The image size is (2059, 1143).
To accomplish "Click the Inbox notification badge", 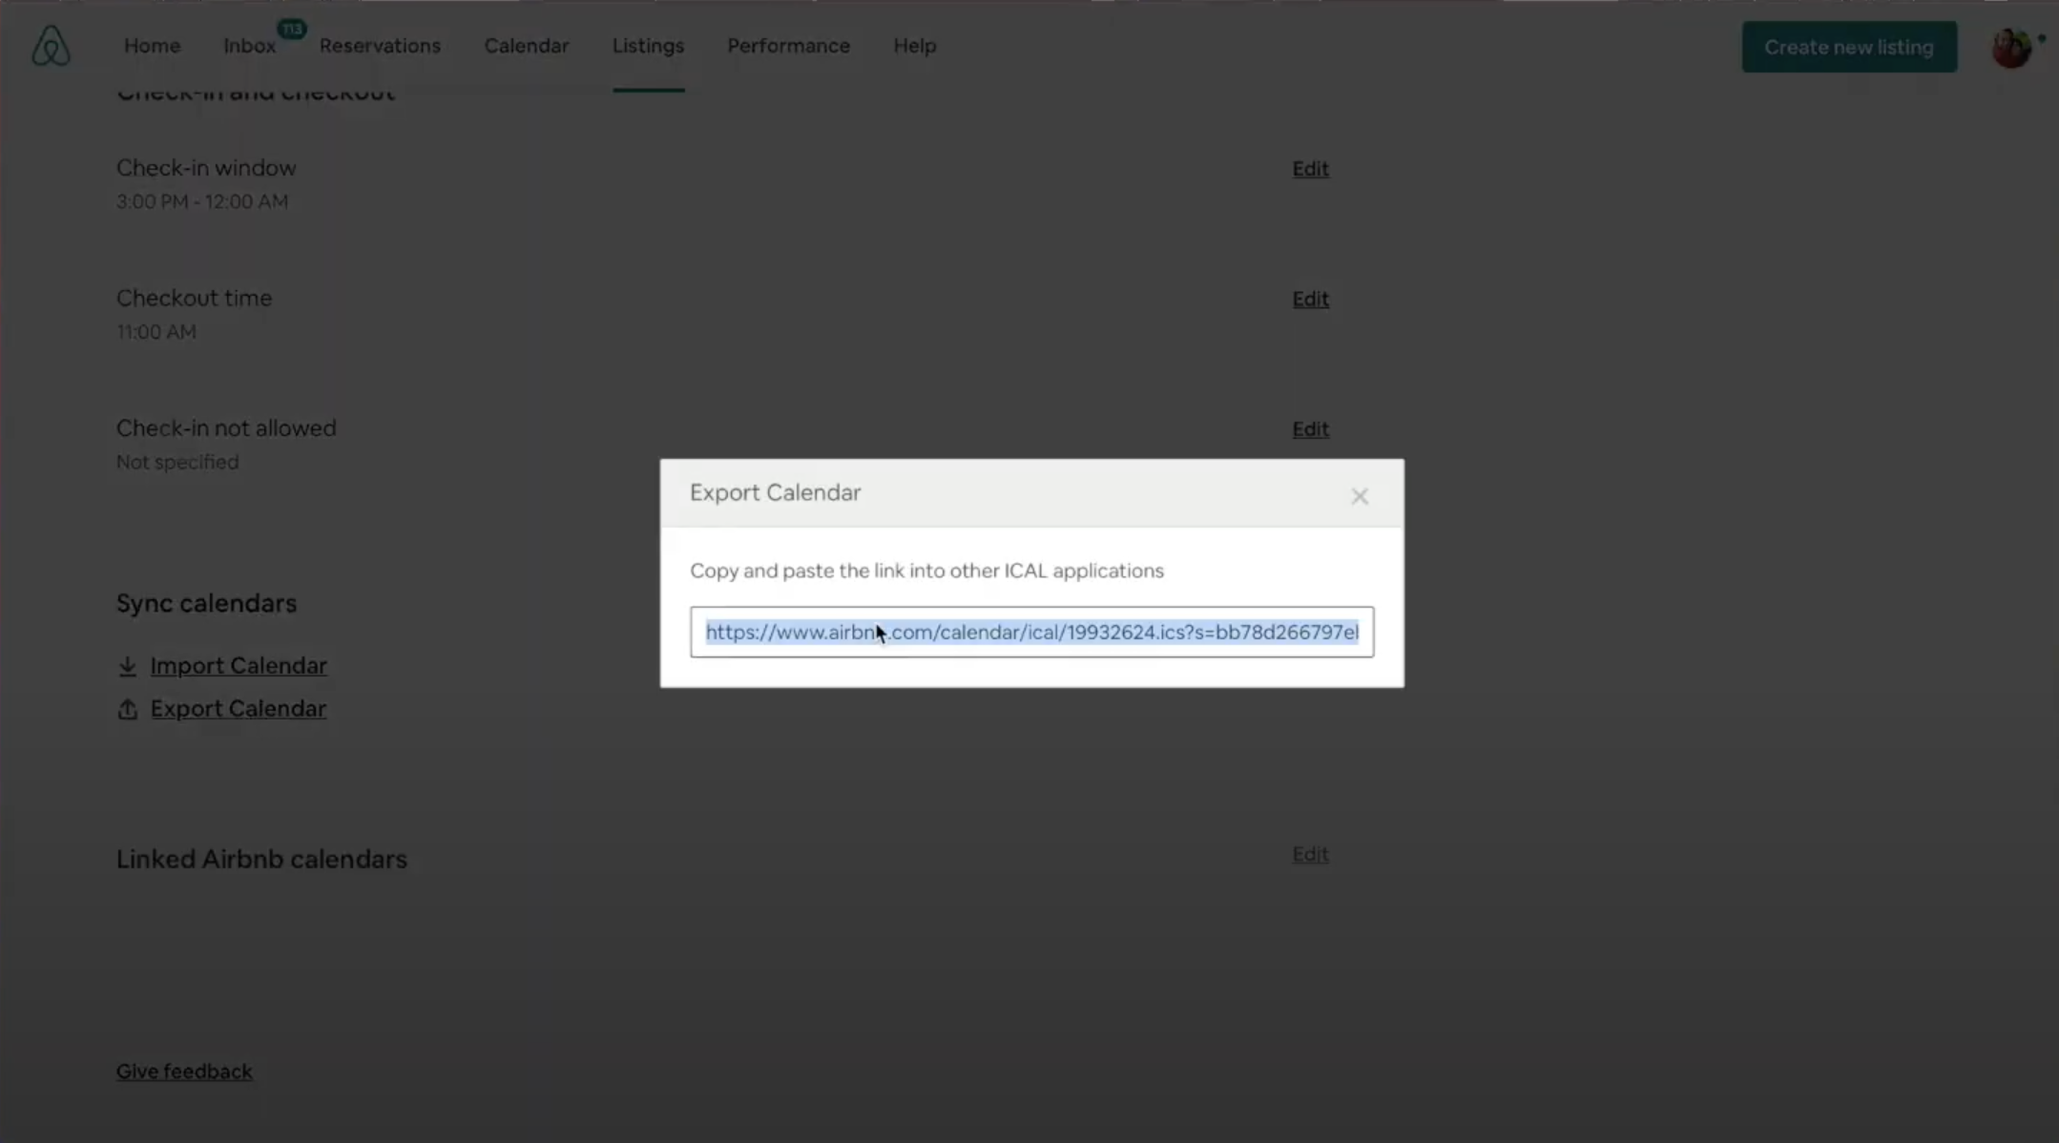I will (292, 29).
